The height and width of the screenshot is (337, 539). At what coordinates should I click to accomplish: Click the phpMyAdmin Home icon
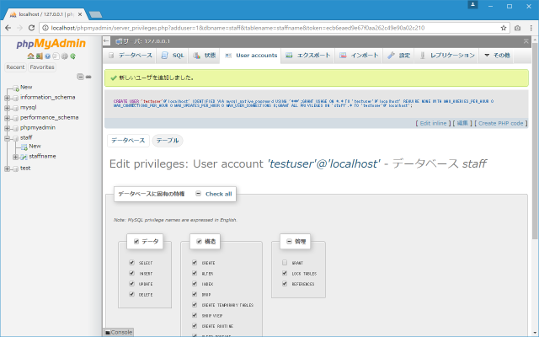coord(30,56)
